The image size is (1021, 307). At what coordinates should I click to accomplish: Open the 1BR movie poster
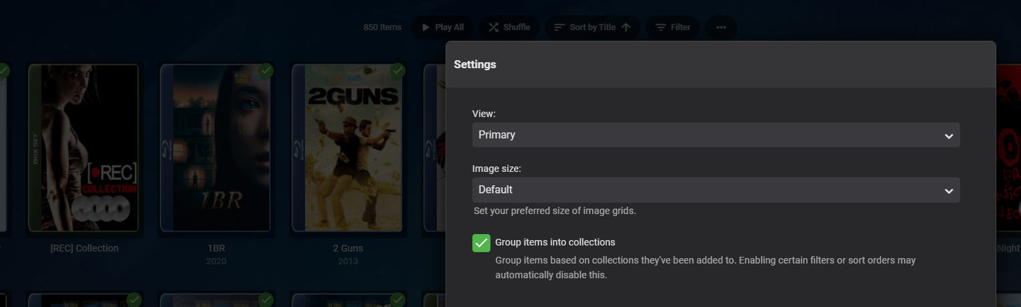(216, 148)
